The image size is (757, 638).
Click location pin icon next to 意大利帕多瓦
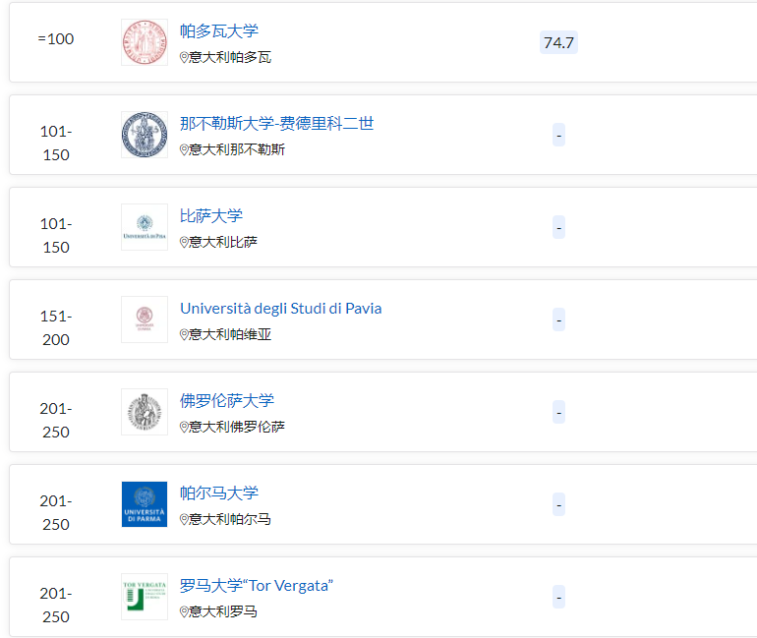[184, 57]
